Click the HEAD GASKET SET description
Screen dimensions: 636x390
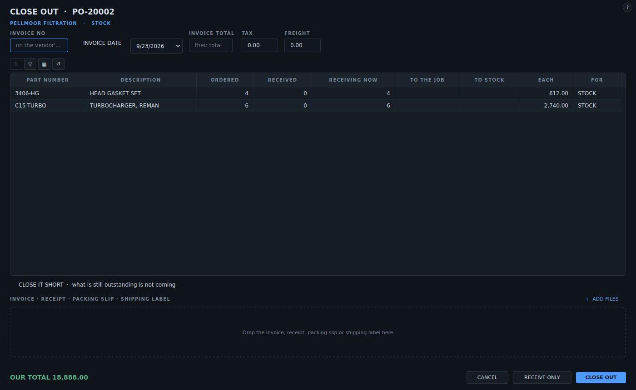click(141, 93)
